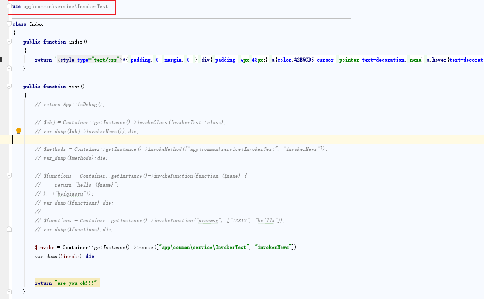Fold the commented $functions closure block
Screen dimensions: 484x299
click(9, 176)
